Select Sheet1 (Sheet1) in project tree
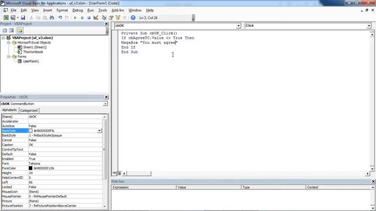This screenshot has height=211, width=376. (35, 47)
